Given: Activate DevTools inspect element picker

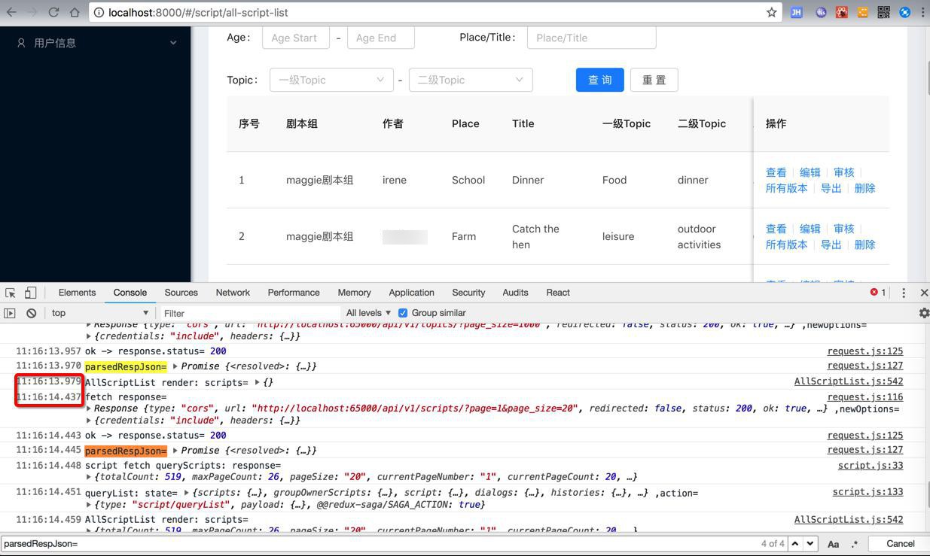Looking at the screenshot, I should point(11,293).
